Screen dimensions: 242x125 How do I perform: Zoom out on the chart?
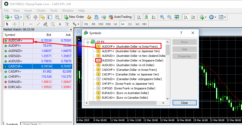click(169, 17)
